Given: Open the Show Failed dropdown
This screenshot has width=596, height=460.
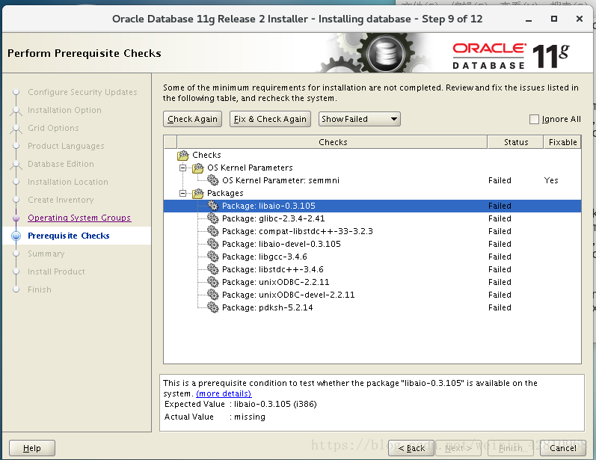Looking at the screenshot, I should coord(359,119).
